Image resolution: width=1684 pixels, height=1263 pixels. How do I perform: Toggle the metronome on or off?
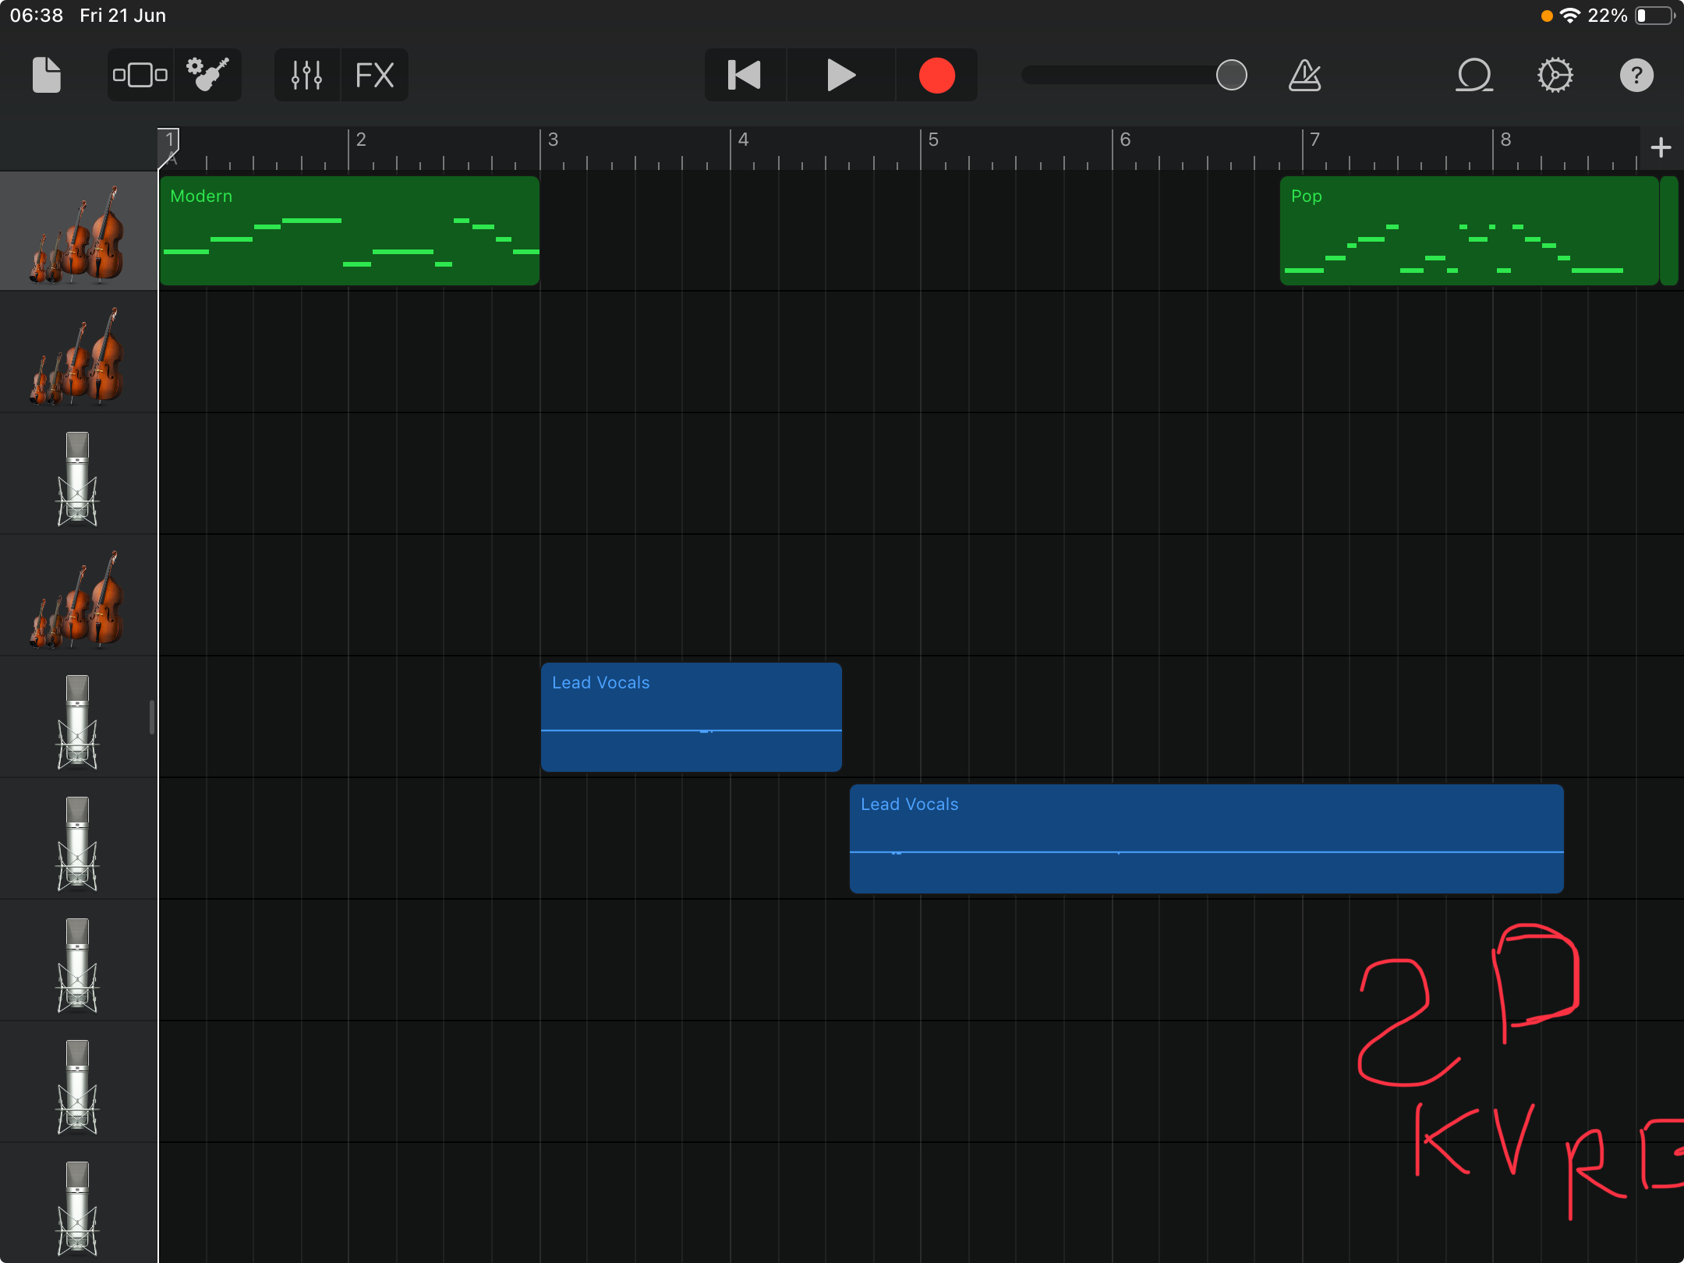click(1304, 76)
